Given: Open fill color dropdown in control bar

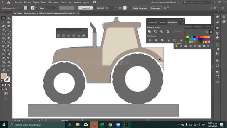Looking at the screenshot, I should click(x=28, y=8).
